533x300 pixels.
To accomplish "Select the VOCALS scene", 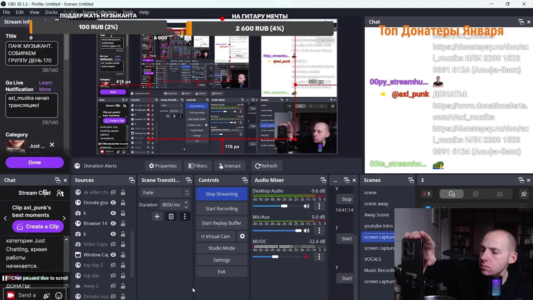I will click(372, 259).
